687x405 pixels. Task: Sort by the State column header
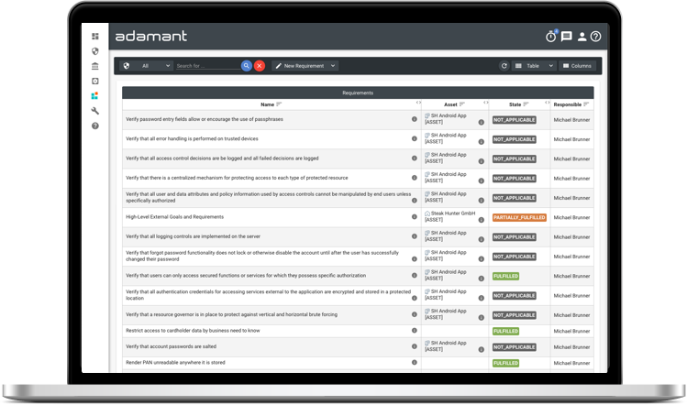516,104
